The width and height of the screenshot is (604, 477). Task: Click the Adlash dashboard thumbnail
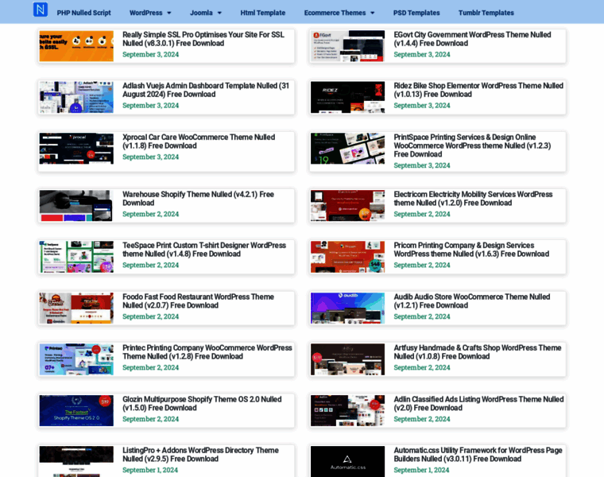[76, 97]
